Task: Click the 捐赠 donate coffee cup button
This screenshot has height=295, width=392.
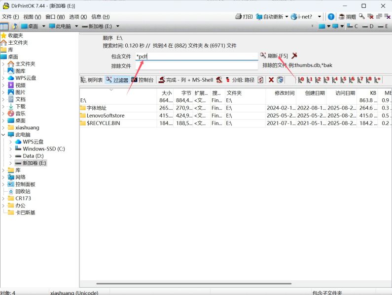Action: pos(347,17)
